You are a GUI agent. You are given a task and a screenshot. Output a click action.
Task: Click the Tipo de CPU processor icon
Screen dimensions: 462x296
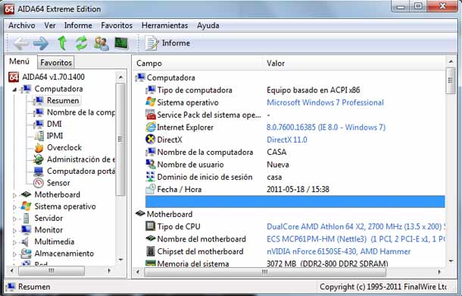click(151, 226)
